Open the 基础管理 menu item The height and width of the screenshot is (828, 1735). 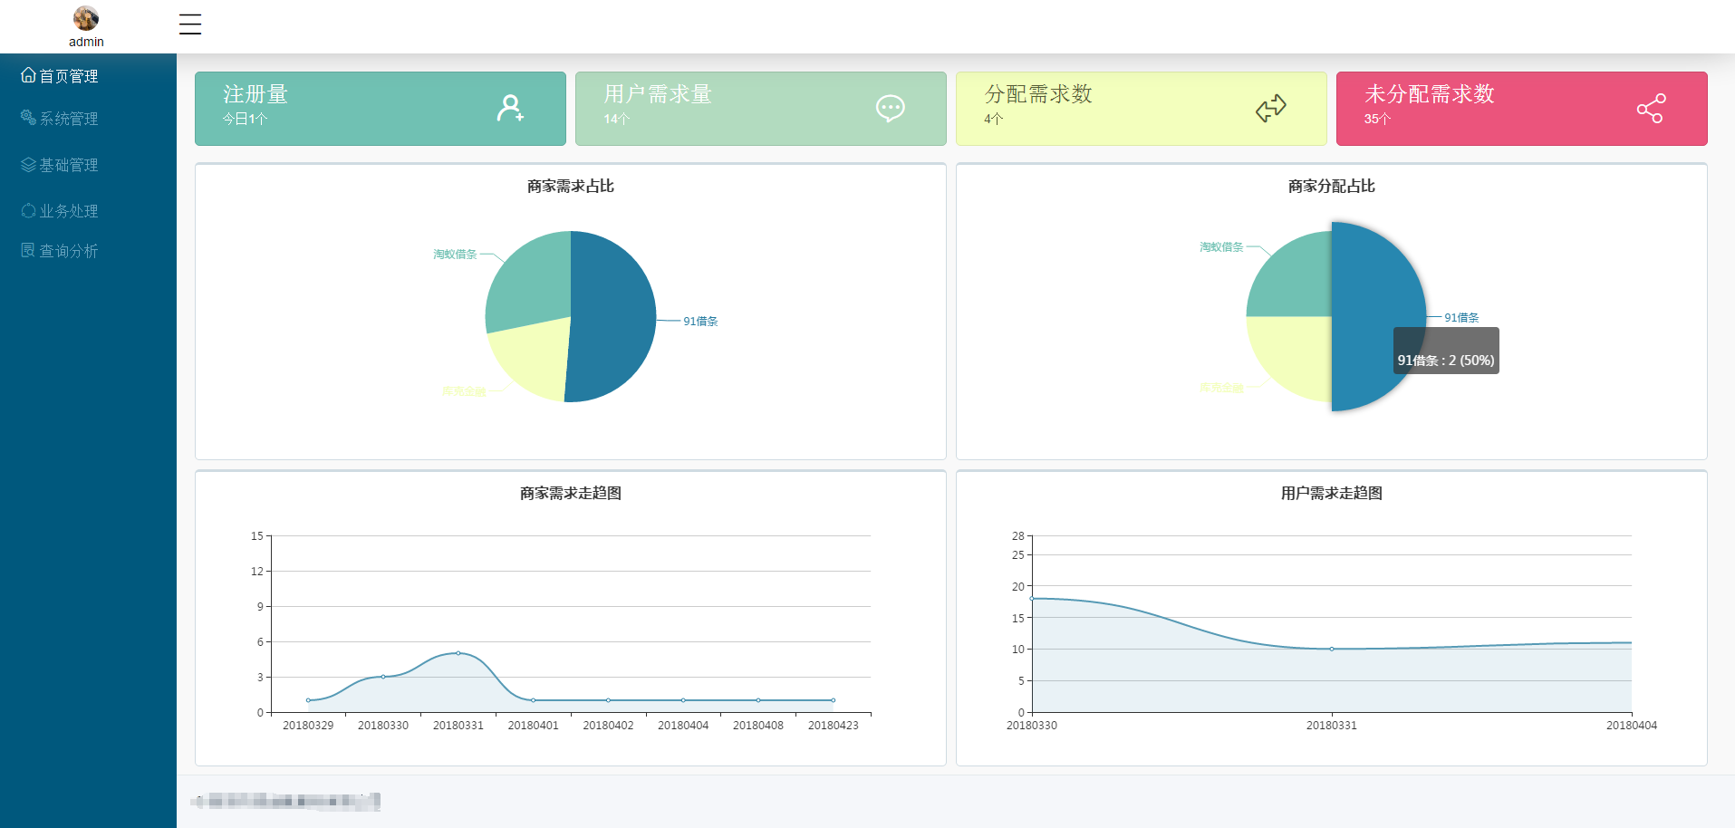click(68, 164)
